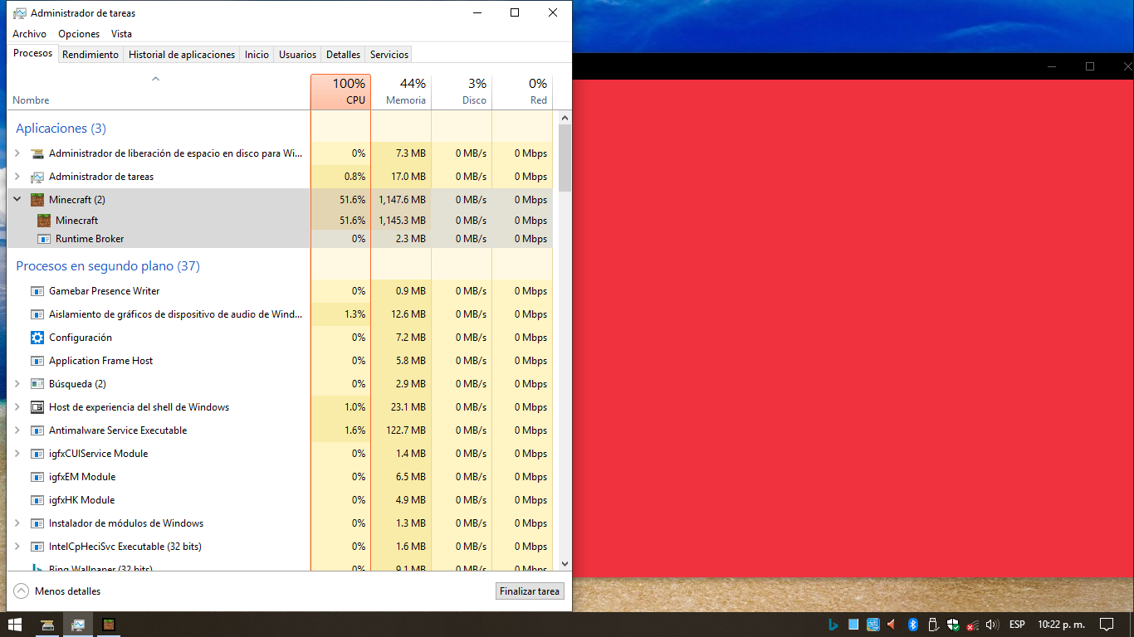
Task: Click the scroll-down arrow of process list
Action: 565,564
